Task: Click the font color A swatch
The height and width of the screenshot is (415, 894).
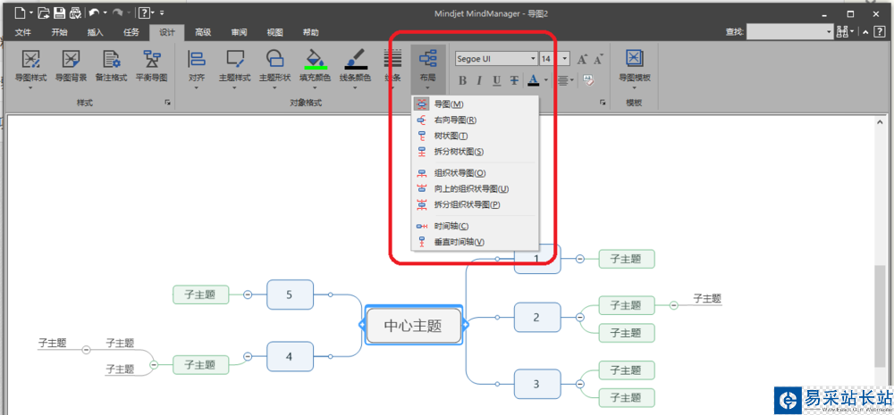Action: point(533,80)
